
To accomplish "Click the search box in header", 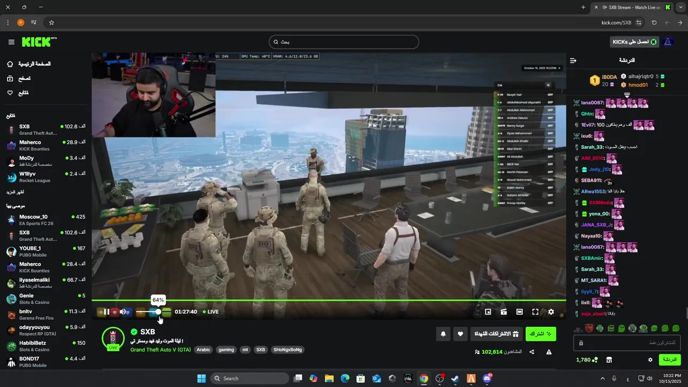I will (x=343, y=42).
